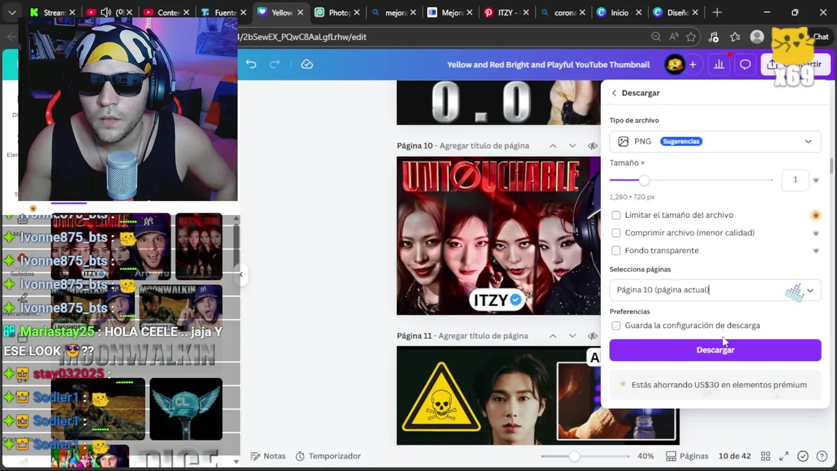Click the browser zoom magnifier icon
The height and width of the screenshot is (471, 837).
click(x=656, y=37)
